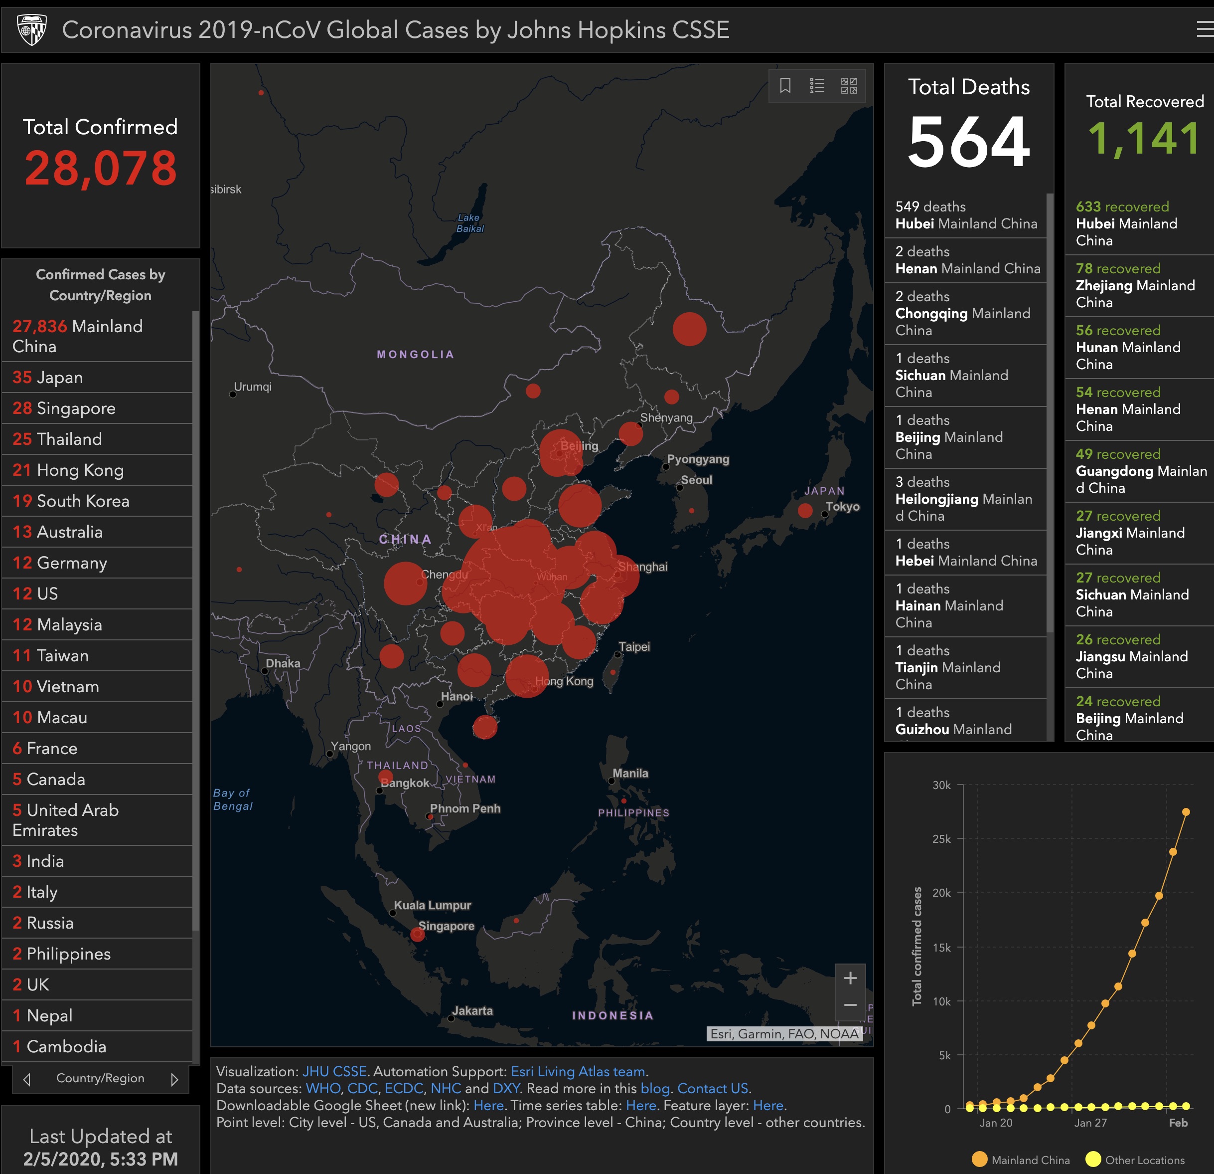Click the Esri, Garmin, FAO, NOAA attribution

[x=784, y=1034]
